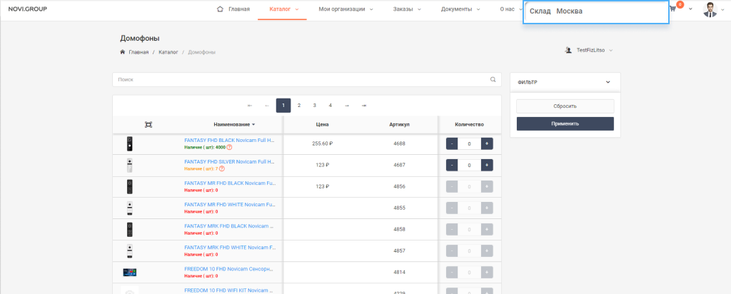731x294 pixels.
Task: Click the help icon beside stock 4000
Action: pos(229,147)
